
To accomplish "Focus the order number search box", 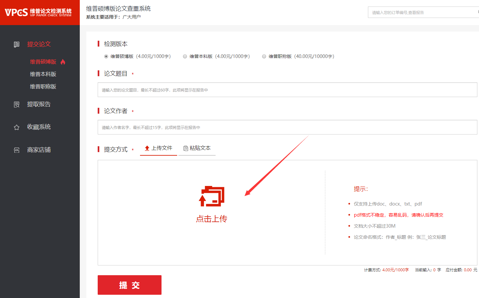I will click(x=423, y=12).
